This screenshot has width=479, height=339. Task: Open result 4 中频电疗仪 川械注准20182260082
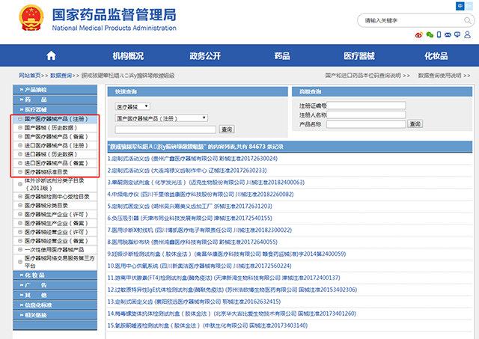click(201, 195)
